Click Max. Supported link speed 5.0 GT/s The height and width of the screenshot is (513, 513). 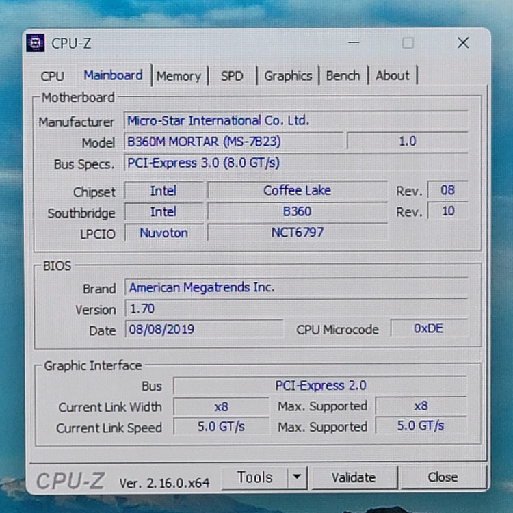click(421, 425)
